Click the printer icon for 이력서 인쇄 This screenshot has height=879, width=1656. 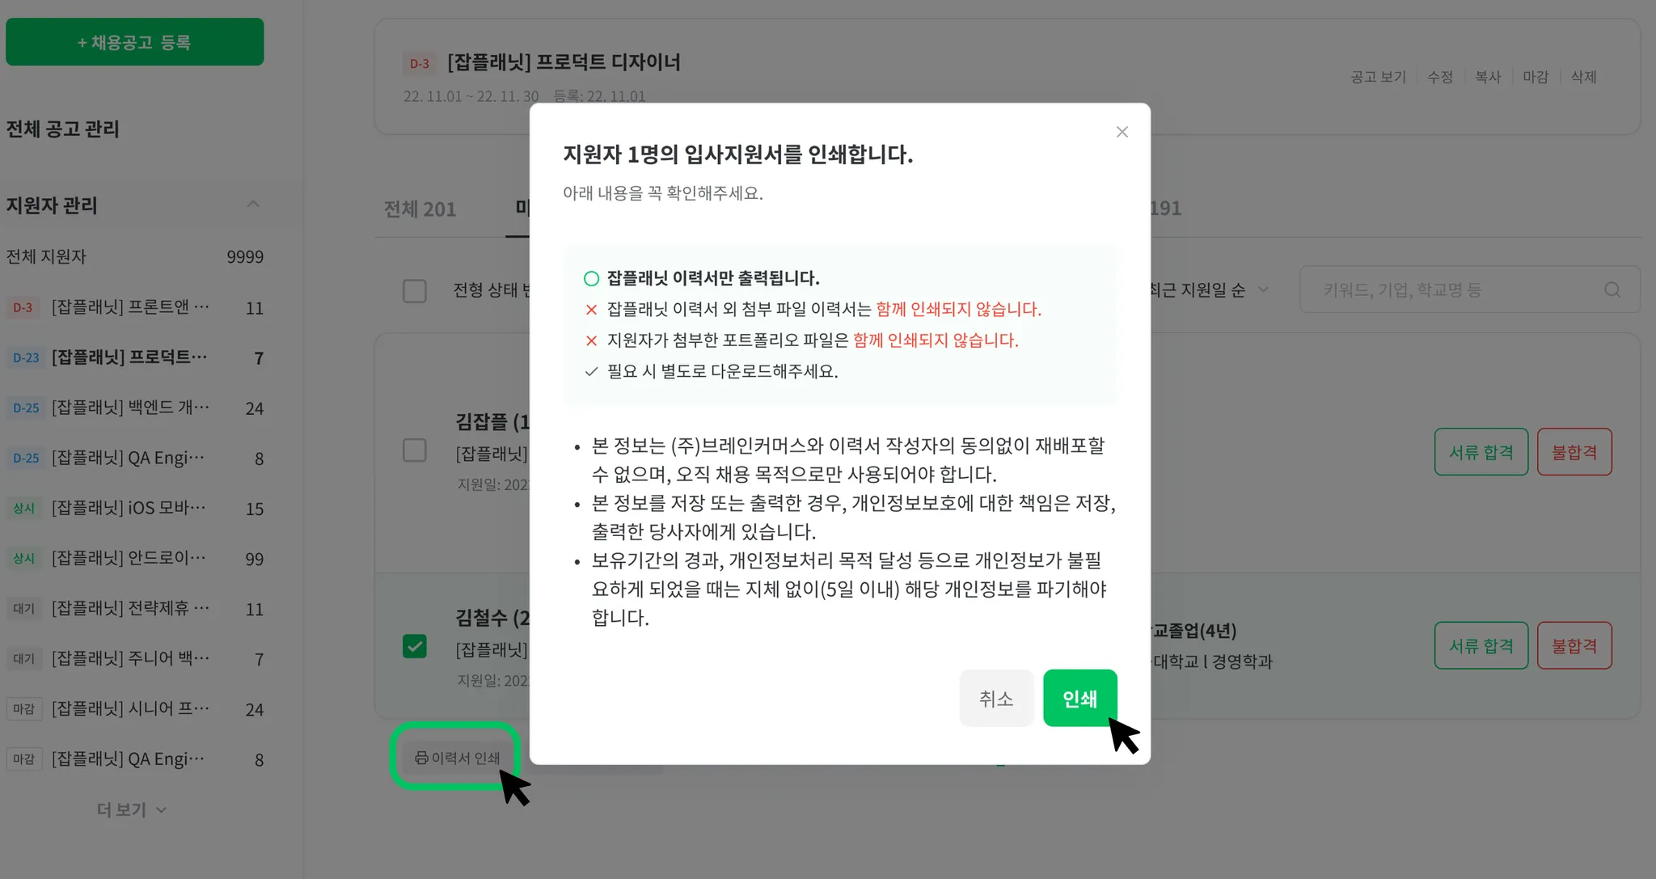pyautogui.click(x=421, y=758)
